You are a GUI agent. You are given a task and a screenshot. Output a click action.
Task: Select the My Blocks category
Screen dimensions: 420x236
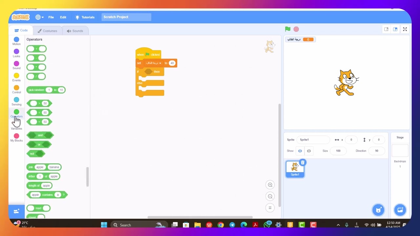16,138
